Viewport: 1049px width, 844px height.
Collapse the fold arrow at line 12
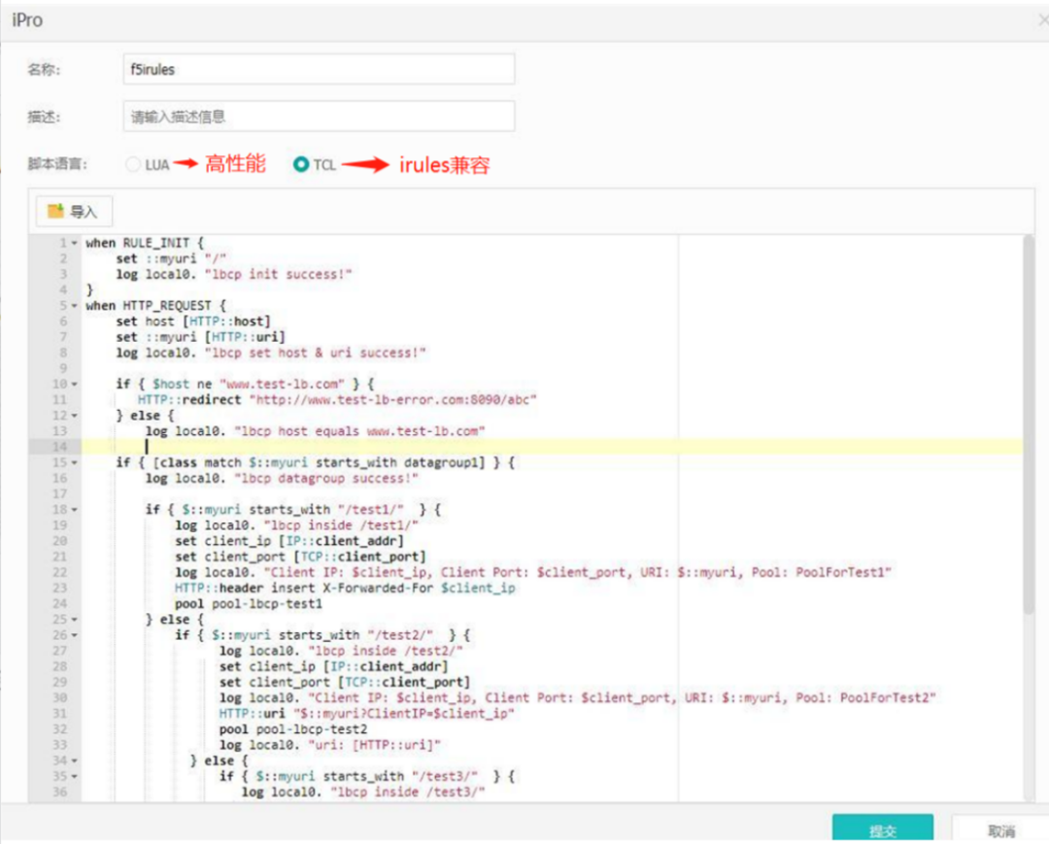coord(74,416)
